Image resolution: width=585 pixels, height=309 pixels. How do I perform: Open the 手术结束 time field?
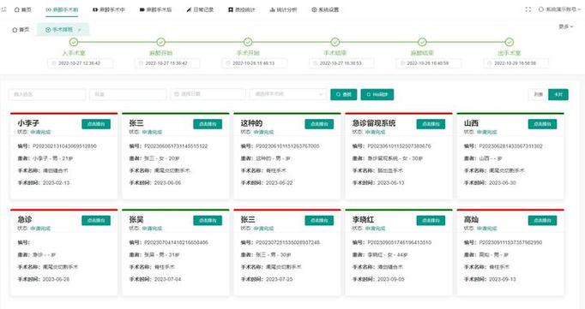click(341, 63)
